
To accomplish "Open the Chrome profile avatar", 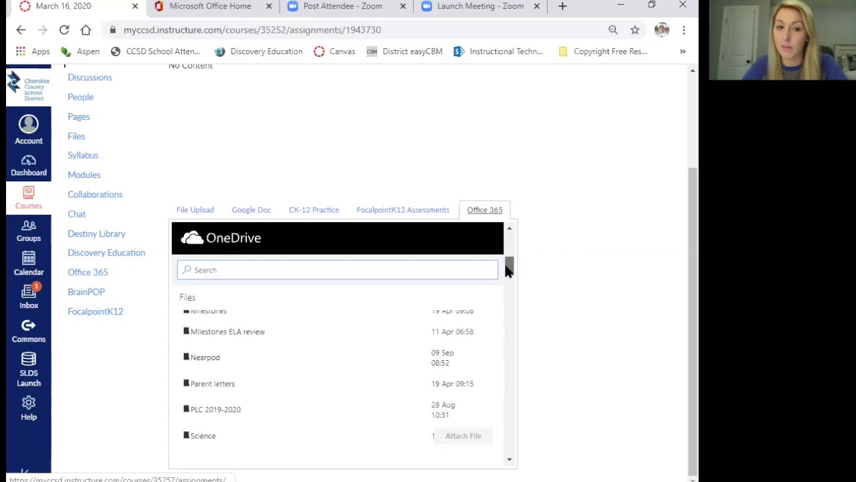I will pos(662,29).
